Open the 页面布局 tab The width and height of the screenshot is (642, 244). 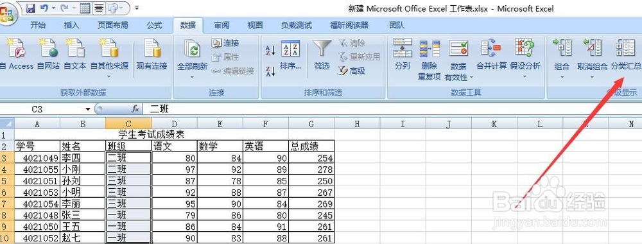[x=112, y=26]
